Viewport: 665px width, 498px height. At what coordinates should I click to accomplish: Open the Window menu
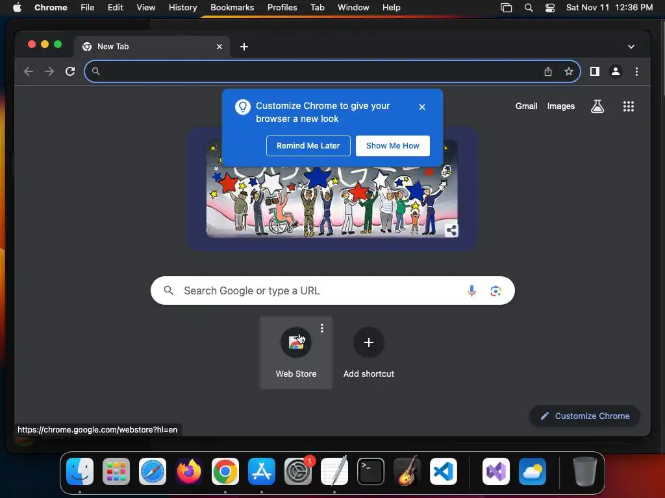353,7
